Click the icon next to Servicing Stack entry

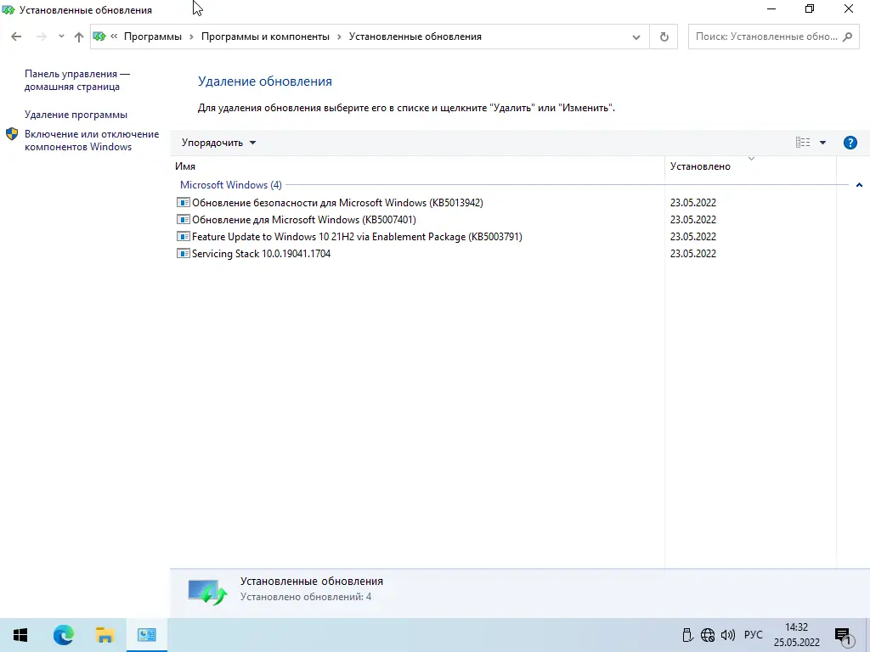(x=184, y=253)
